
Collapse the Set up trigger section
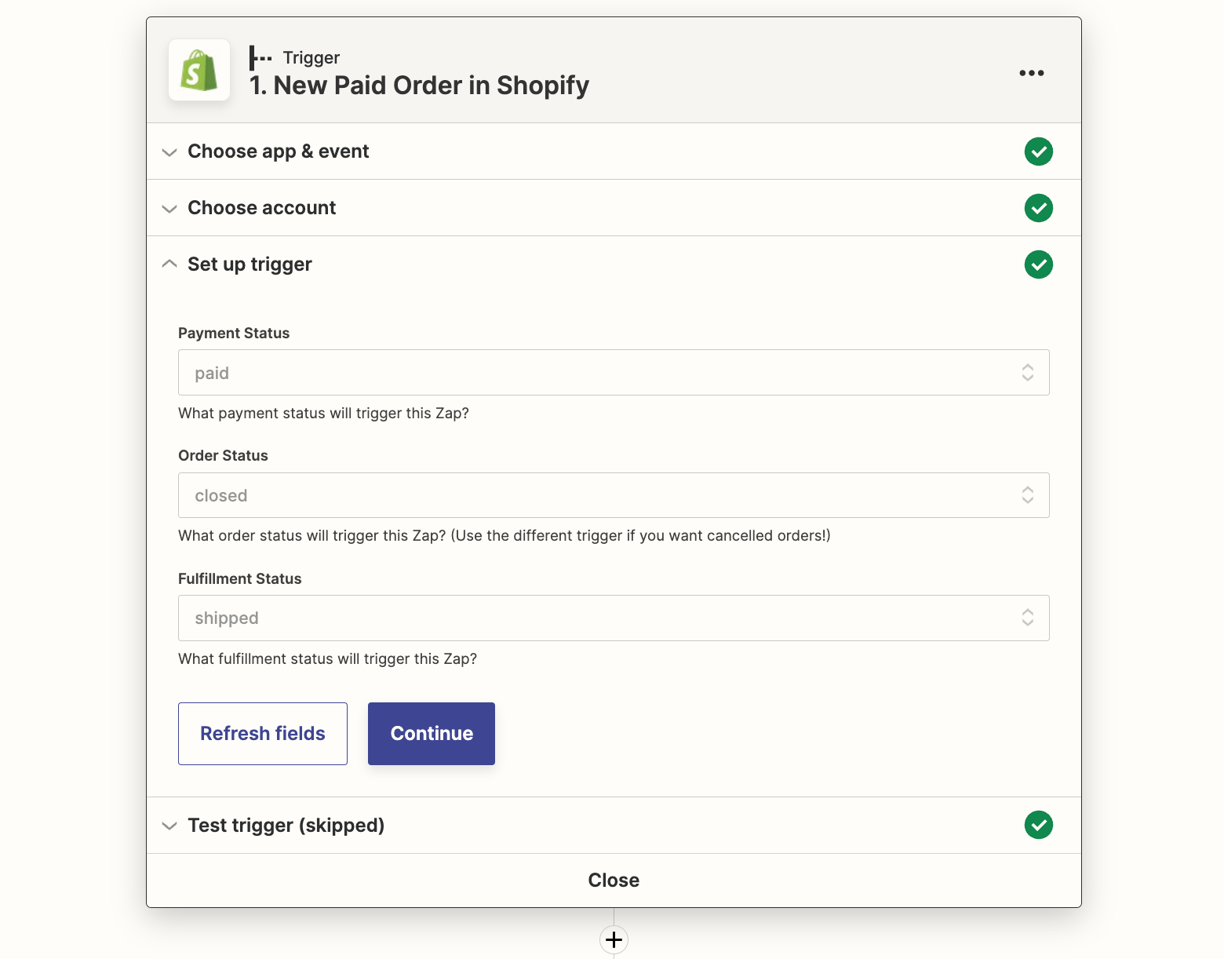click(x=169, y=264)
